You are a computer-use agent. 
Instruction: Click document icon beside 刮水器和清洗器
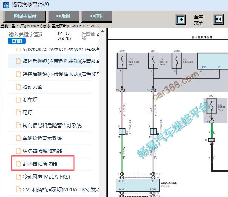pyautogui.click(x=18, y=164)
